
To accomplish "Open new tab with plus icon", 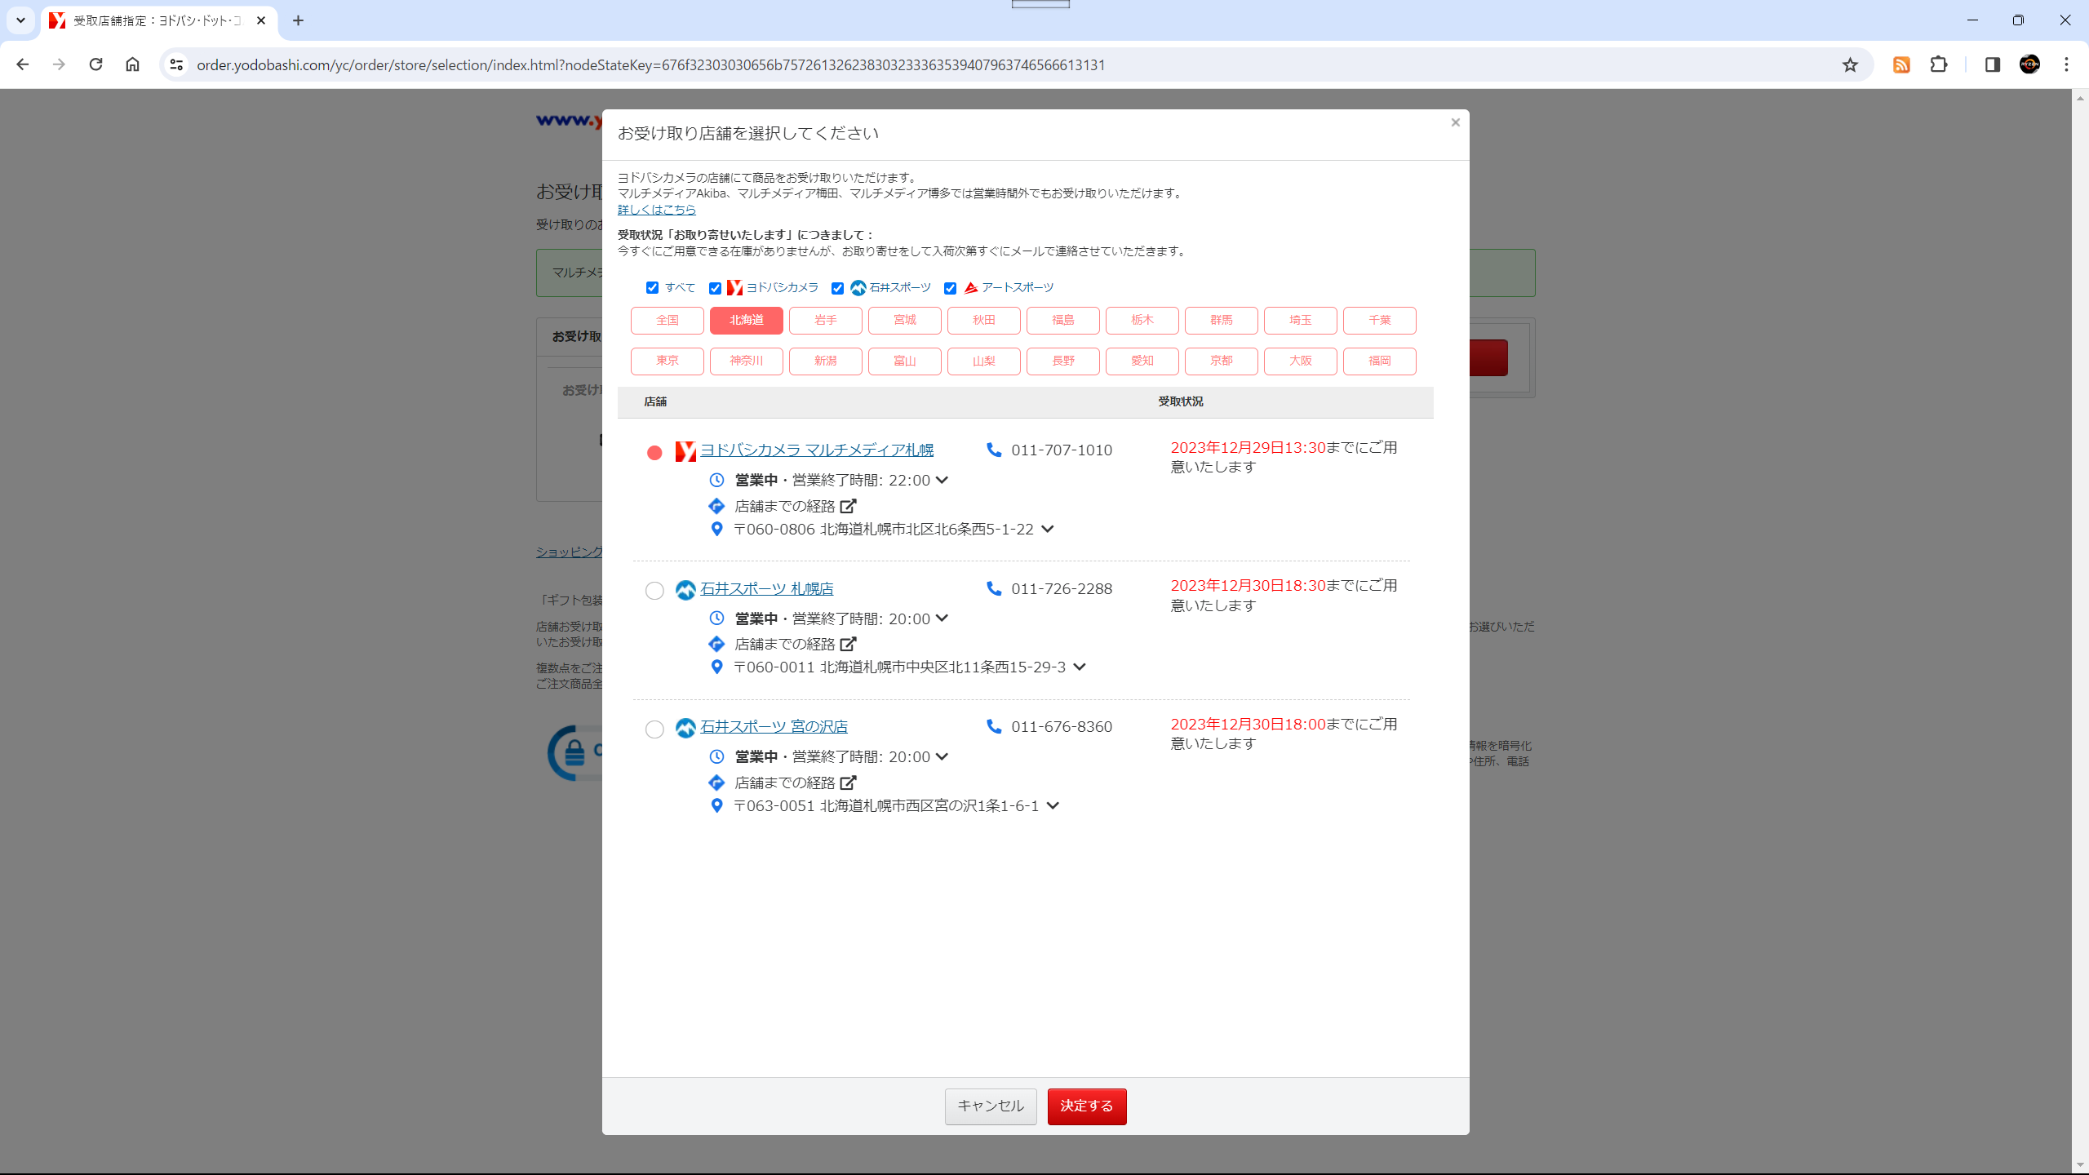I will [x=299, y=20].
